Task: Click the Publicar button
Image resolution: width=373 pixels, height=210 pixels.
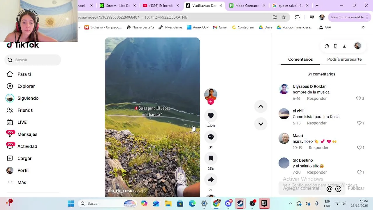Action: 356,188
